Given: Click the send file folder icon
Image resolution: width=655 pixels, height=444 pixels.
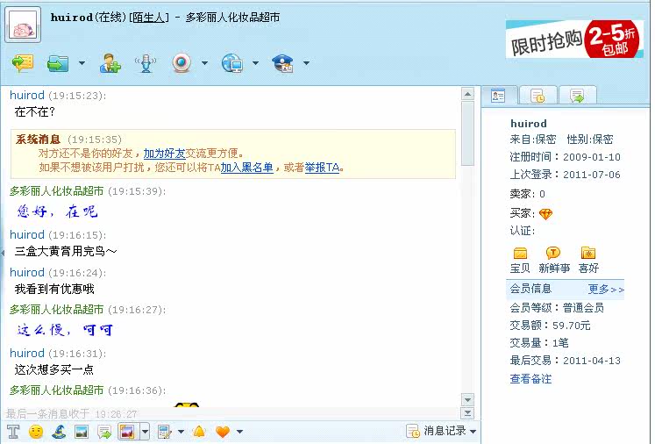Looking at the screenshot, I should [x=58, y=63].
